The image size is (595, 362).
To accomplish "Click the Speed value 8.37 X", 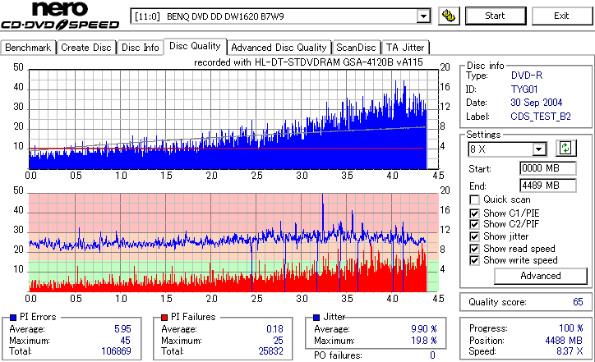I will click(x=570, y=351).
